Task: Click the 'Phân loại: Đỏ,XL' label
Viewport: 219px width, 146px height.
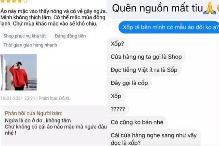Action: tap(54, 98)
